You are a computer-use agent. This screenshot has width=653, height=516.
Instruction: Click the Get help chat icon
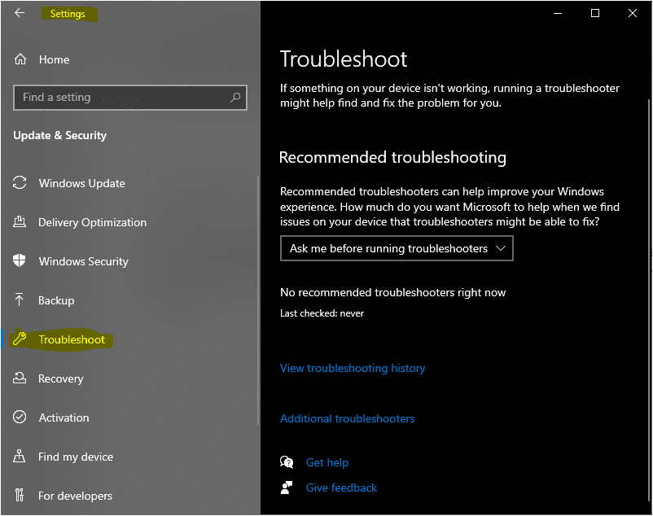pos(287,462)
